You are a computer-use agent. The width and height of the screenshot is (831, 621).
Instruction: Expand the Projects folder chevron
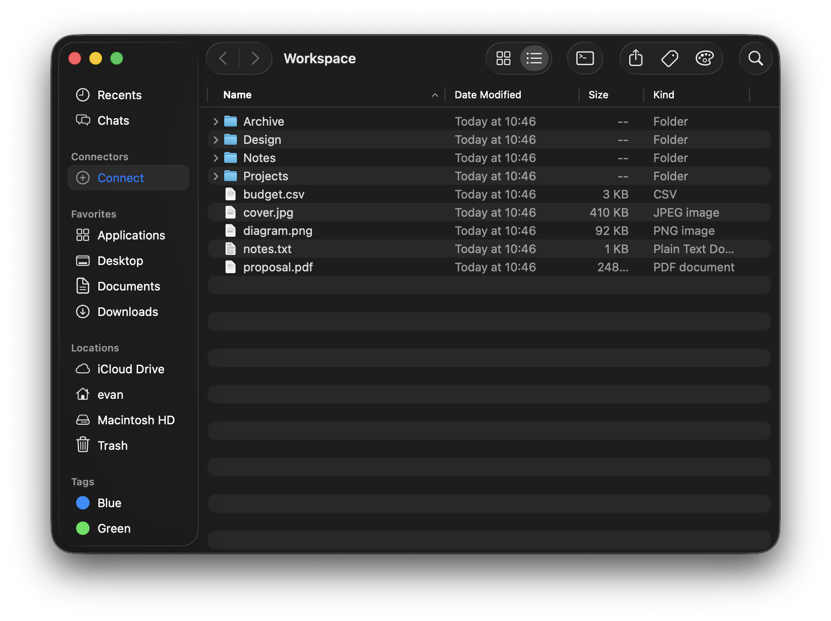(x=216, y=176)
